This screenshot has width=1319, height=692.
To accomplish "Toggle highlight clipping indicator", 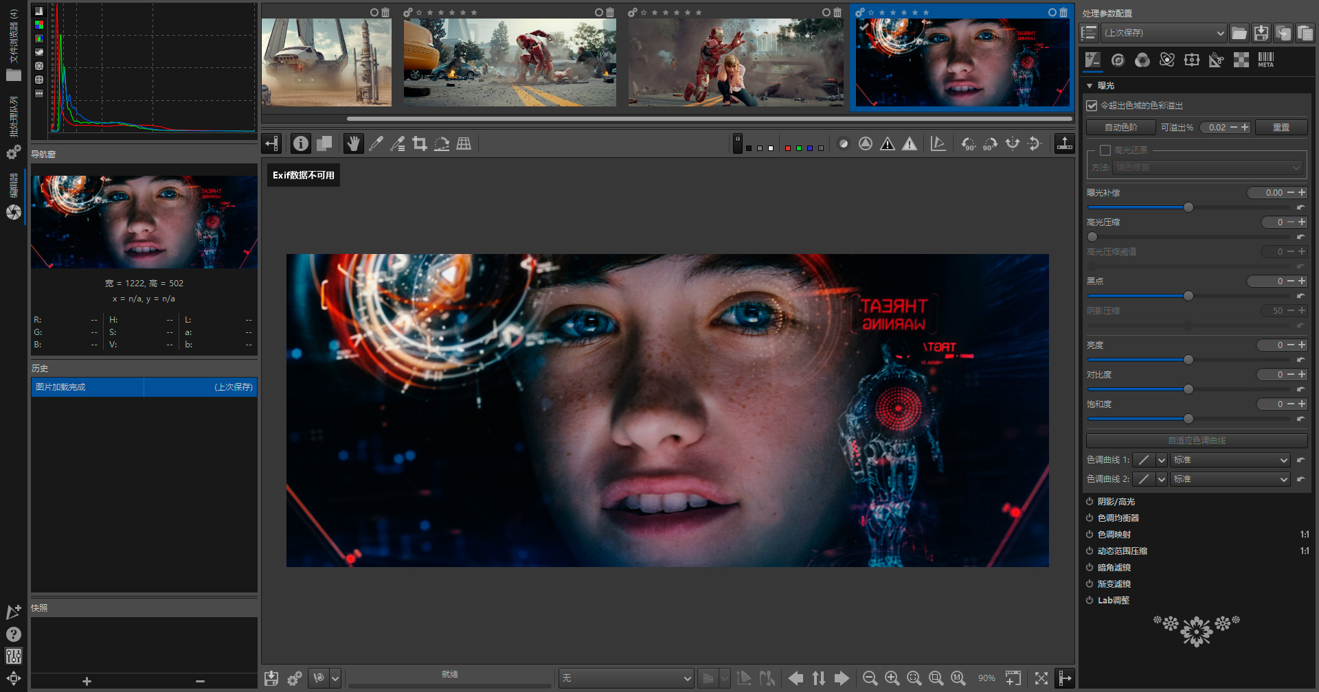I will 910,143.
